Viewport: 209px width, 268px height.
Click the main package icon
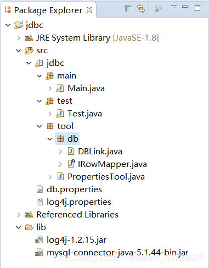(x=50, y=76)
